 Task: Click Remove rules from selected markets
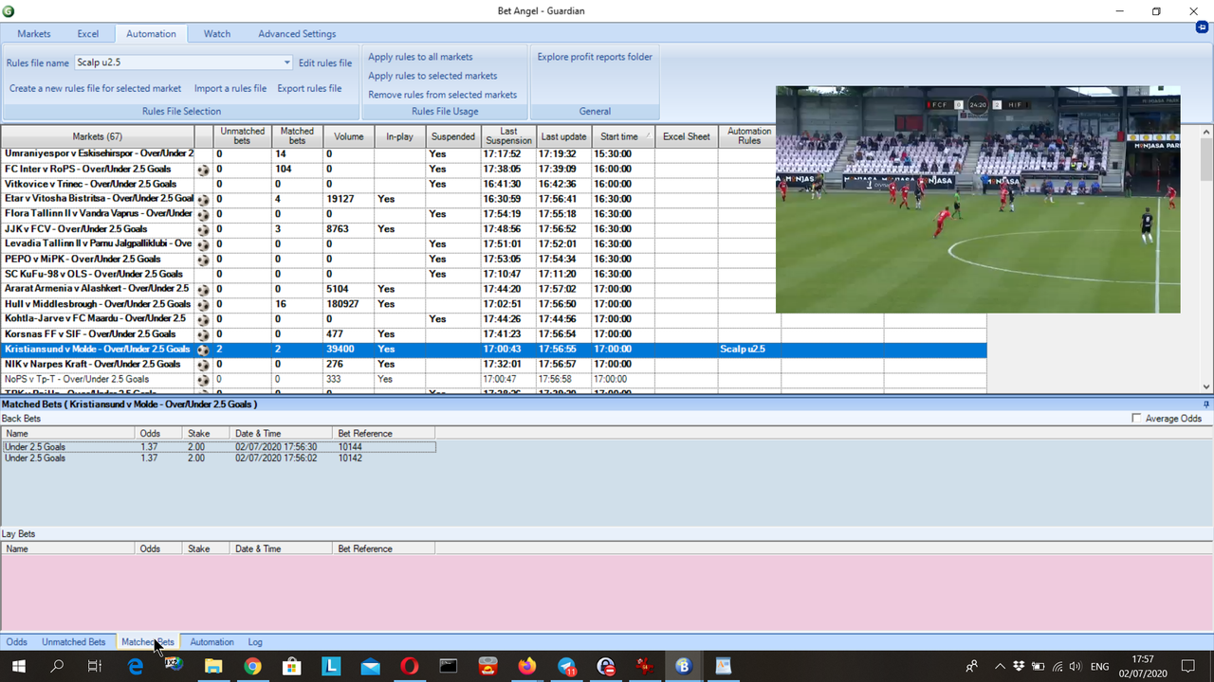tap(443, 95)
